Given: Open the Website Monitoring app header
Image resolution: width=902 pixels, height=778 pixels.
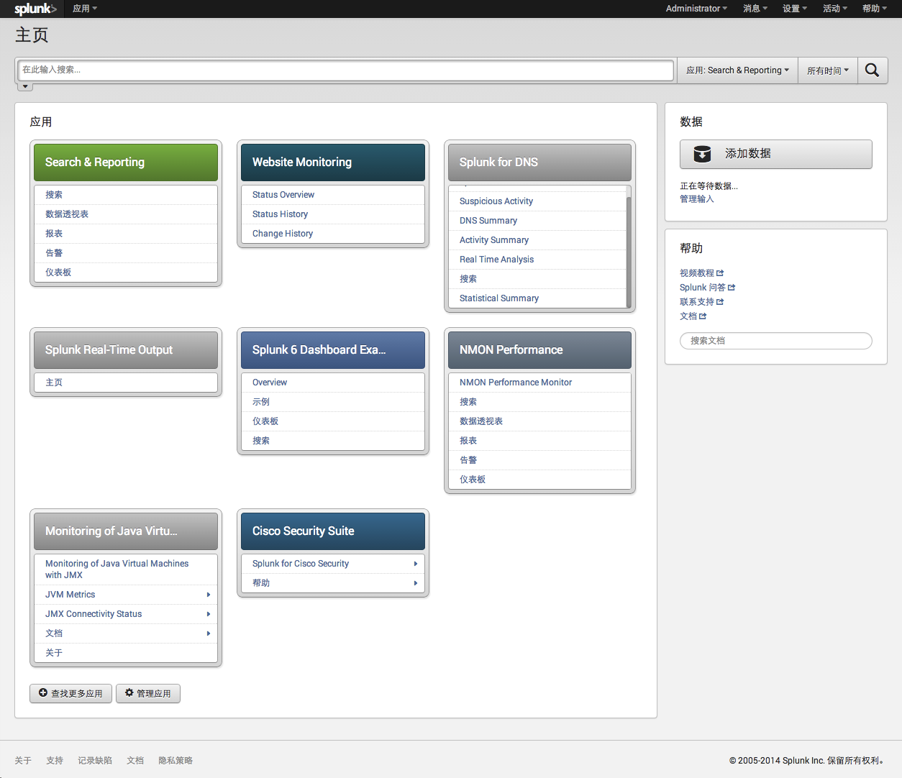Looking at the screenshot, I should tap(332, 163).
